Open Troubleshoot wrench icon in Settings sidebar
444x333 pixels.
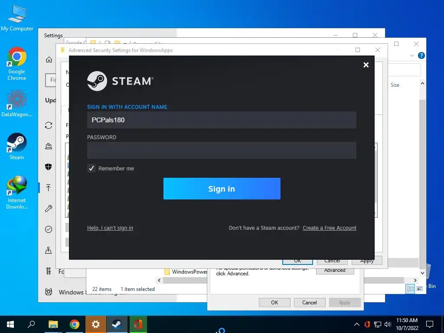coord(49,209)
